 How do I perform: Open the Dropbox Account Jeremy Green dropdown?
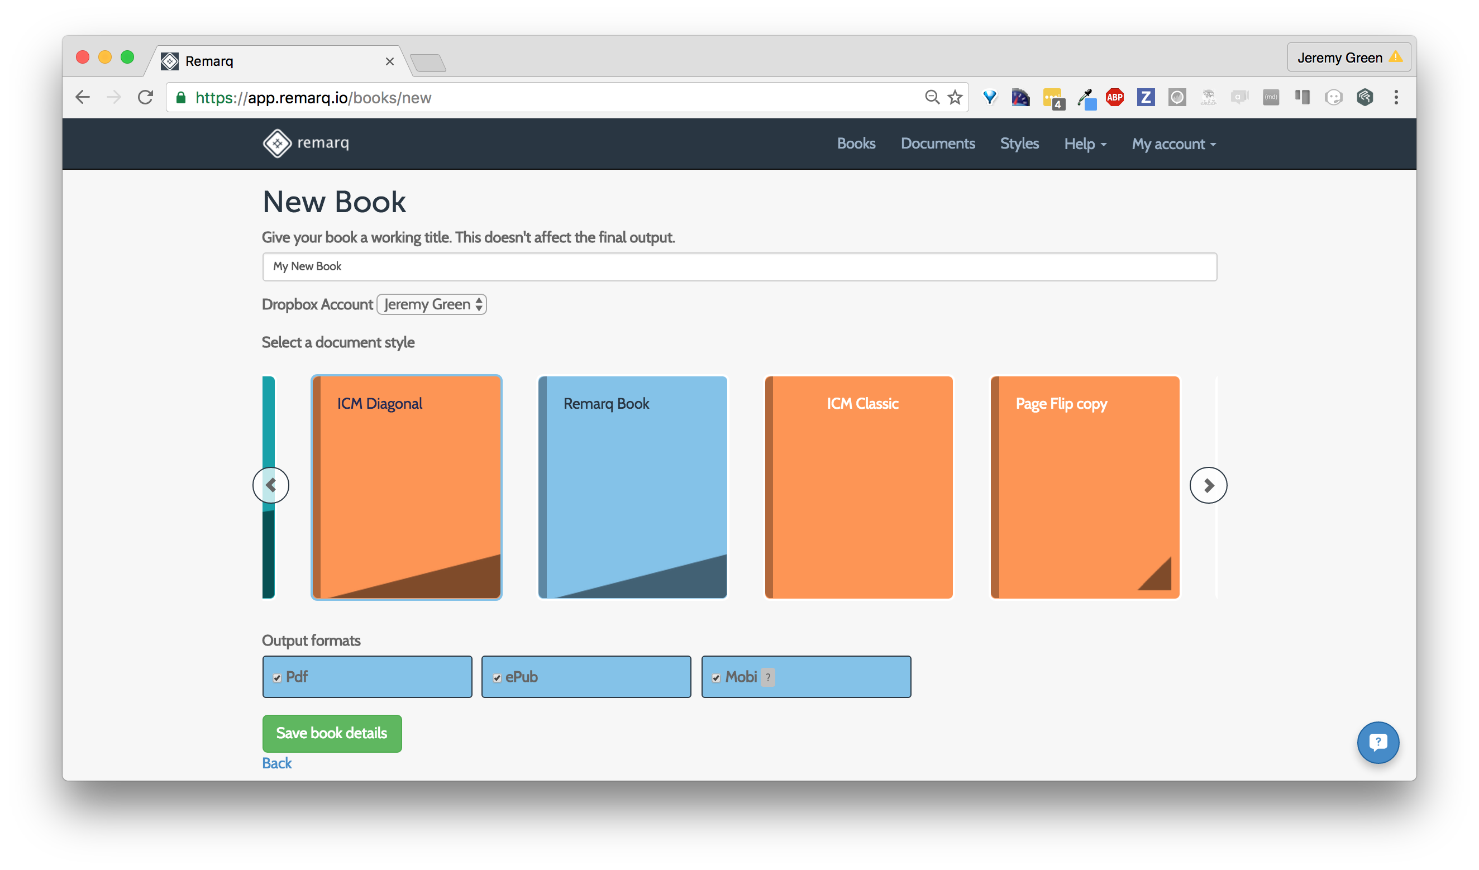click(x=431, y=304)
